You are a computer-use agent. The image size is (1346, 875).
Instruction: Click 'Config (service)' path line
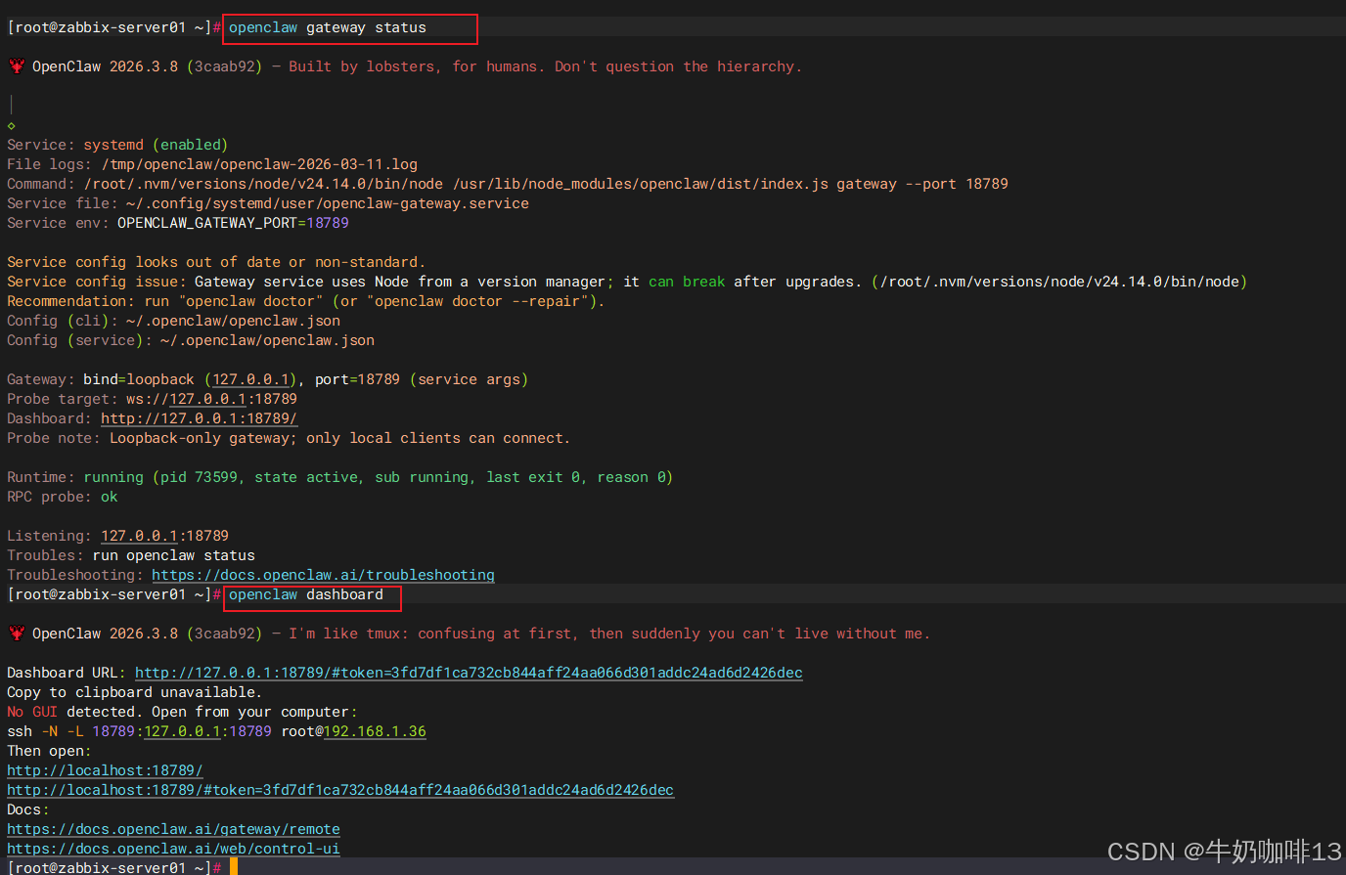(191, 340)
